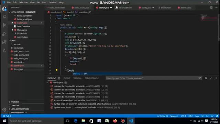Open Task View on the taskbar
Screen dimensions: 220x124
point(67,121)
